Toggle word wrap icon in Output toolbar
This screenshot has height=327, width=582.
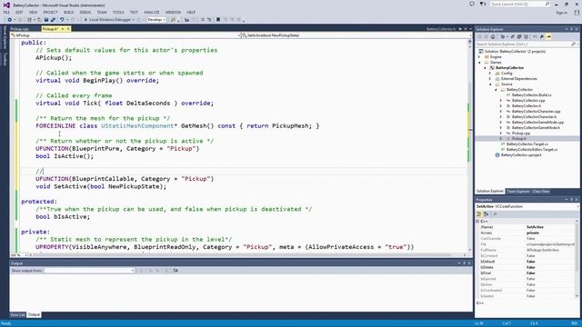176,271
